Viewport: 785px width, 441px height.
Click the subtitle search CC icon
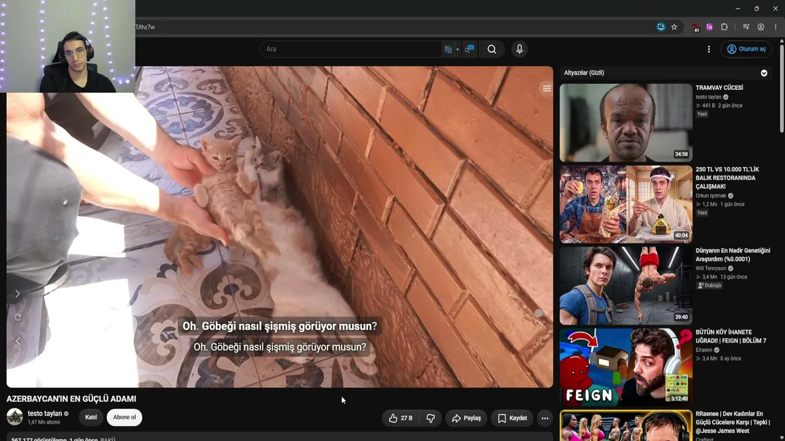[470, 49]
